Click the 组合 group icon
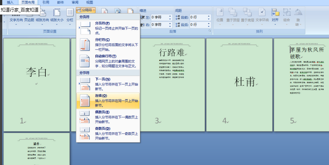 pos(287,12)
